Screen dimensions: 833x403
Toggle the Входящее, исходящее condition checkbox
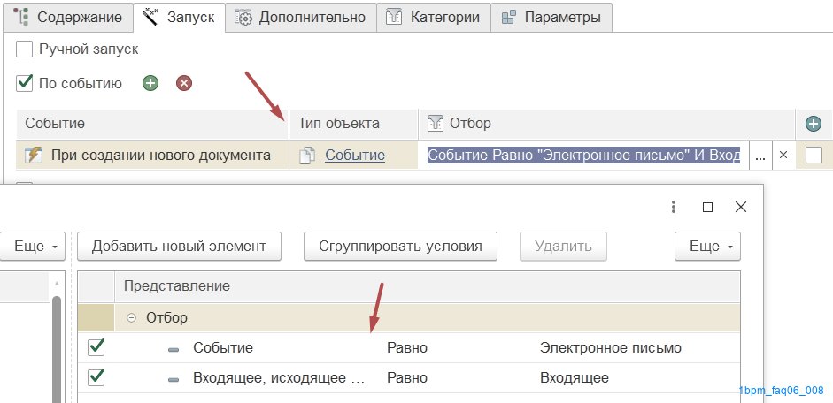96,378
